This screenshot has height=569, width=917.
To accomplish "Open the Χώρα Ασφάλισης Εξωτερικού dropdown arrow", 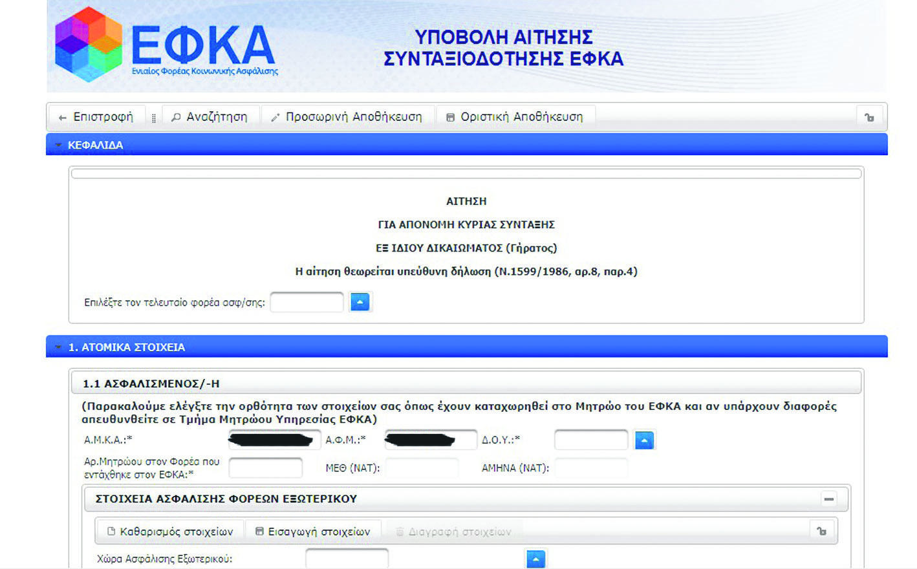I will (536, 559).
